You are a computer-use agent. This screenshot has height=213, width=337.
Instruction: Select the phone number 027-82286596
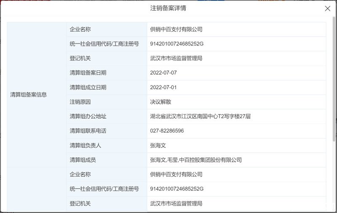point(167,131)
